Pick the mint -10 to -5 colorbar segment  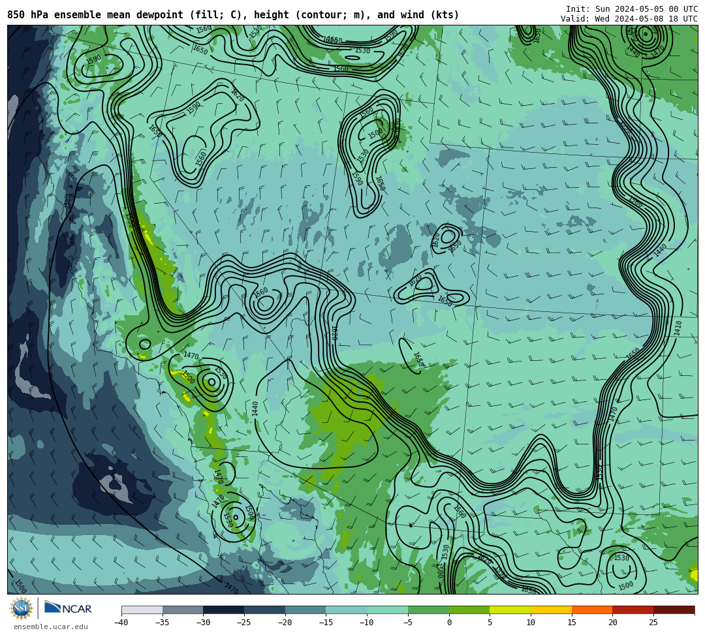[388, 610]
